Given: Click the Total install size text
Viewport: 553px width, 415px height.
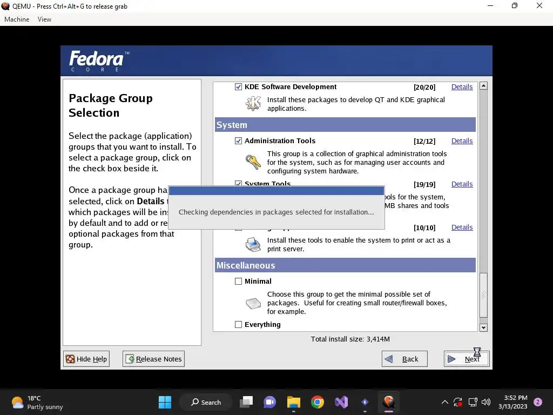Looking at the screenshot, I should point(350,339).
